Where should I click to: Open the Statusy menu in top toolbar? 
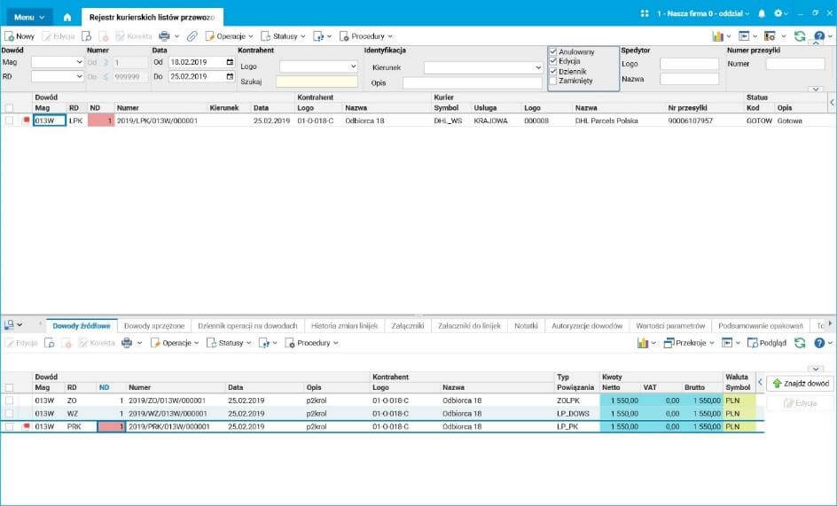(283, 36)
